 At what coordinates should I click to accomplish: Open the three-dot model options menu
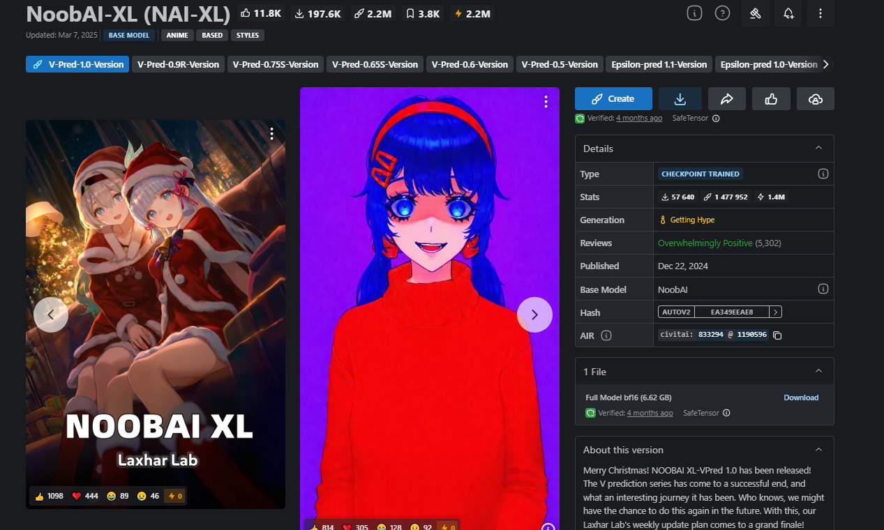[x=821, y=13]
